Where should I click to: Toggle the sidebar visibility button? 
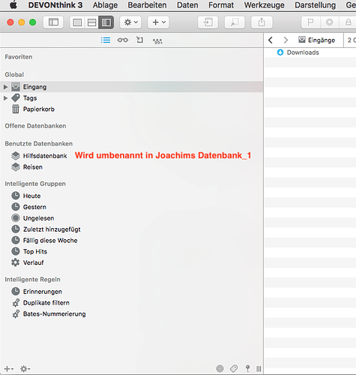pos(53,22)
